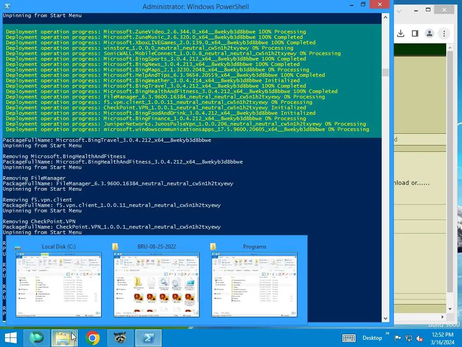The height and width of the screenshot is (347, 462).
Task: Expand Chrome tab search chevron
Action: pos(399,11)
